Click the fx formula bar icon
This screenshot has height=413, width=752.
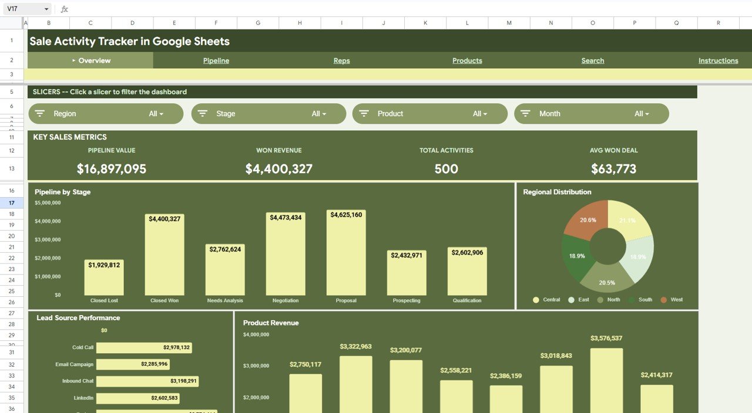tap(64, 9)
